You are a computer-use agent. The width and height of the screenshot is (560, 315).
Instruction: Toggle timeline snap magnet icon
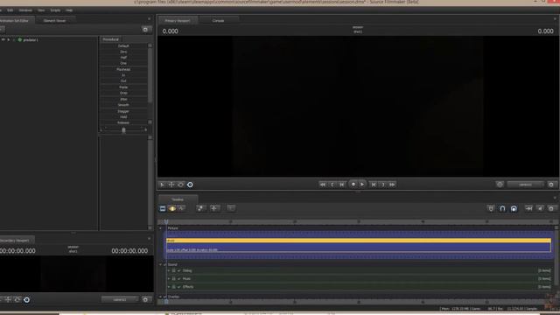(502, 208)
